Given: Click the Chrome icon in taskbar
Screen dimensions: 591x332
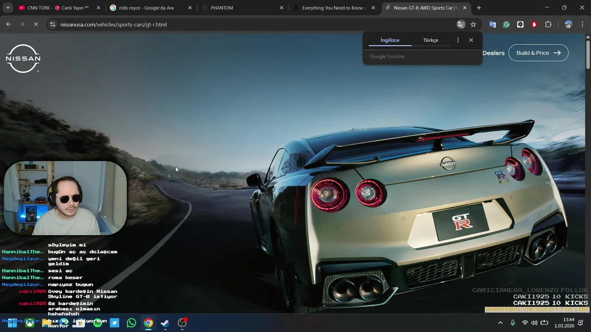Looking at the screenshot, I should point(148,323).
